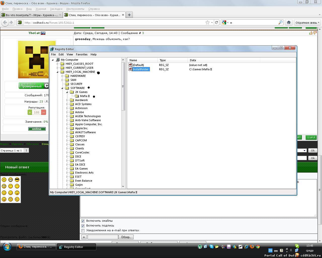The image size is (322, 258).
Task: Click the bookmark star in the address bar
Action: [208, 22]
